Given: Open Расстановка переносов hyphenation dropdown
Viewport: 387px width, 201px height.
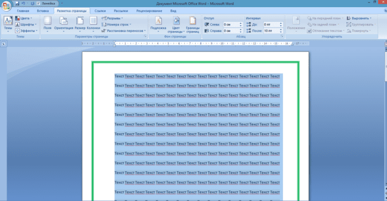Looking at the screenshot, I should (124, 31).
